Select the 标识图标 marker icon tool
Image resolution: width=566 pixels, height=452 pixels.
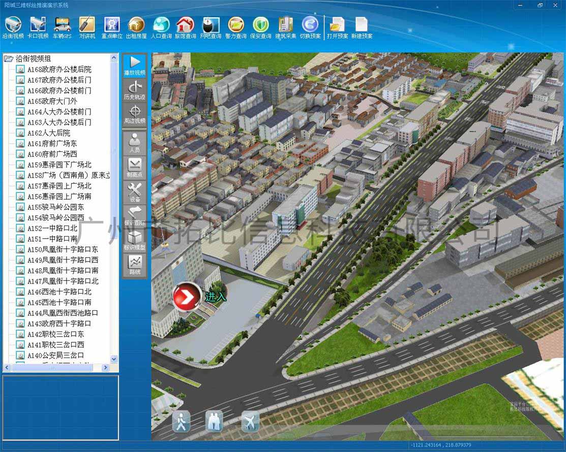pyautogui.click(x=135, y=216)
